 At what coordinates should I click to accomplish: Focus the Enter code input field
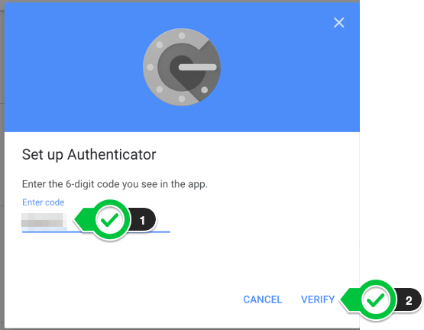(96, 221)
